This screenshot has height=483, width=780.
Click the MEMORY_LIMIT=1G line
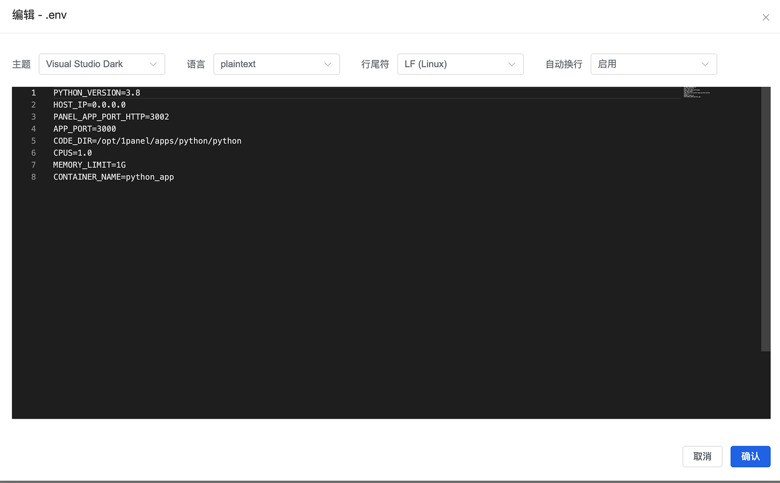point(89,165)
